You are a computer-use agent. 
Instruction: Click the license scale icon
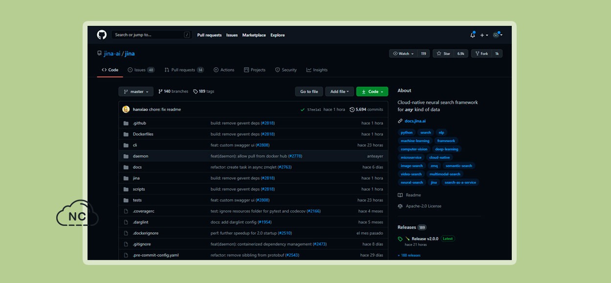tap(400, 206)
